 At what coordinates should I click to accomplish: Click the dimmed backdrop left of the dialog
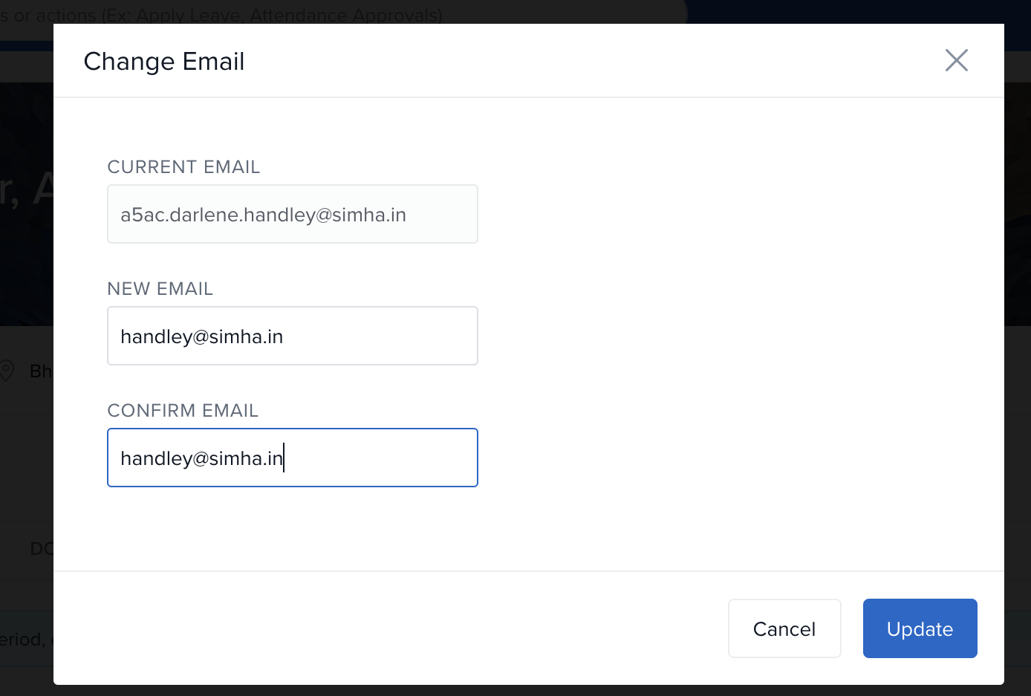click(26, 461)
